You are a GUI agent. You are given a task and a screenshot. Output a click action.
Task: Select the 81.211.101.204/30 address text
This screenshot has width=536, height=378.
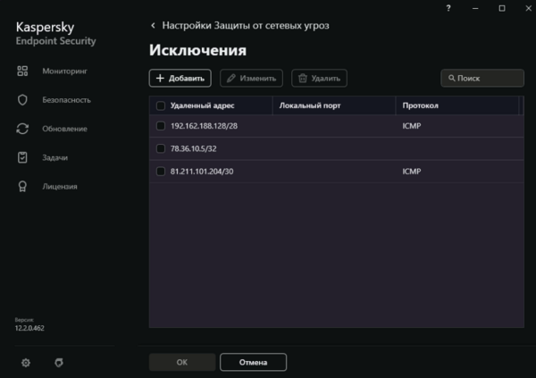(202, 172)
